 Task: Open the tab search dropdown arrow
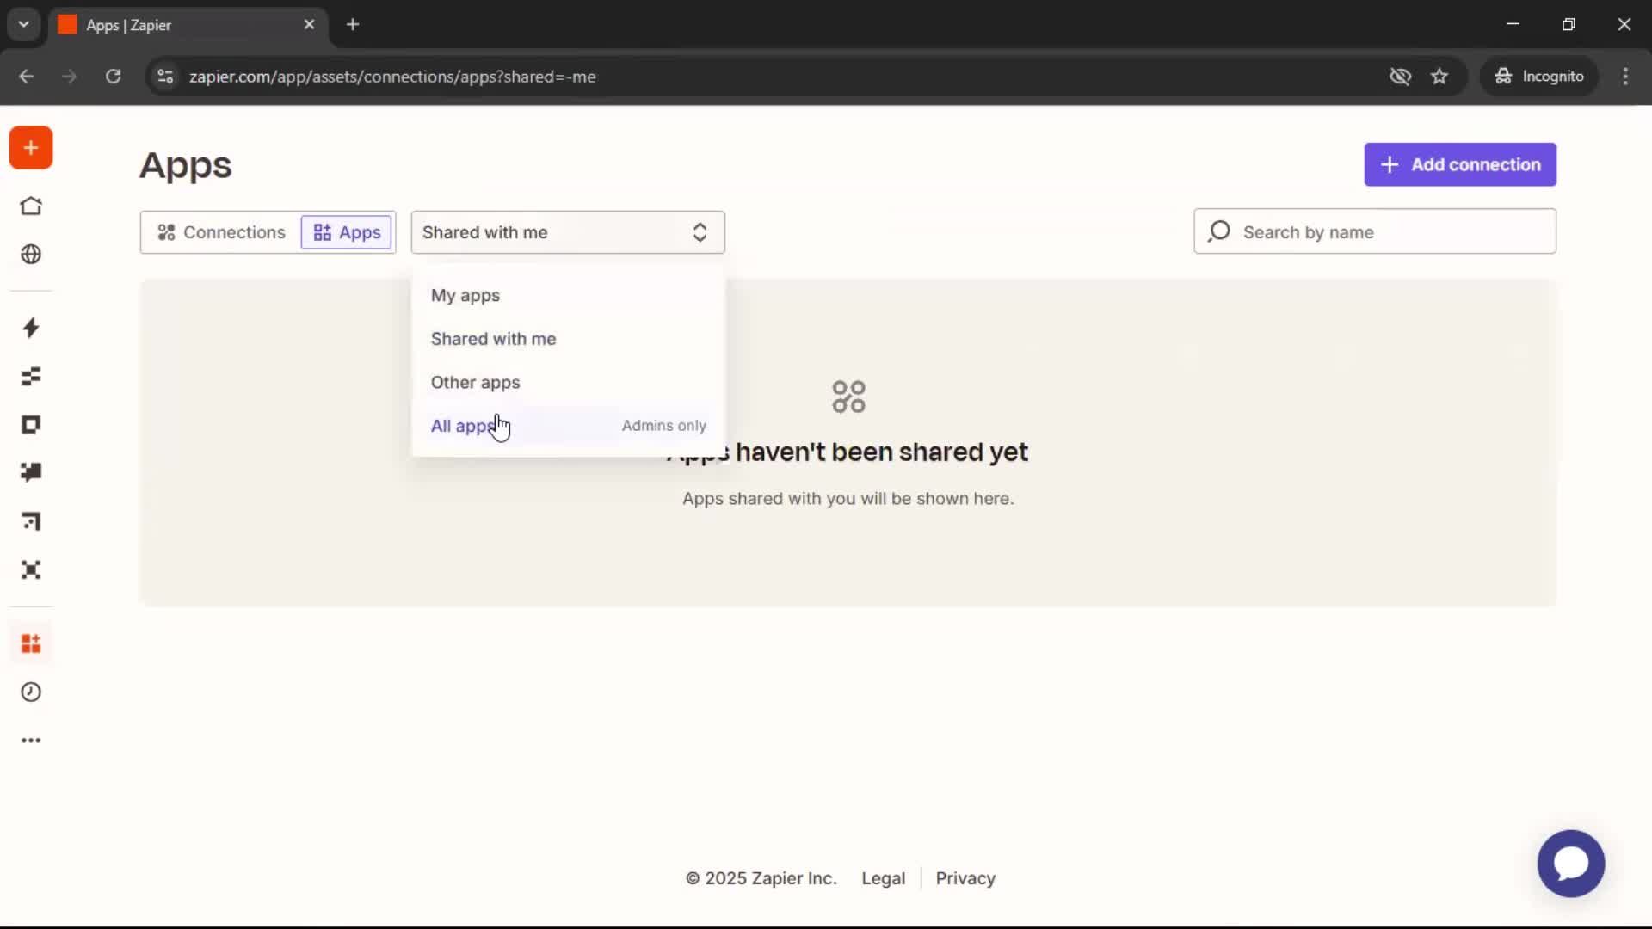(x=24, y=25)
